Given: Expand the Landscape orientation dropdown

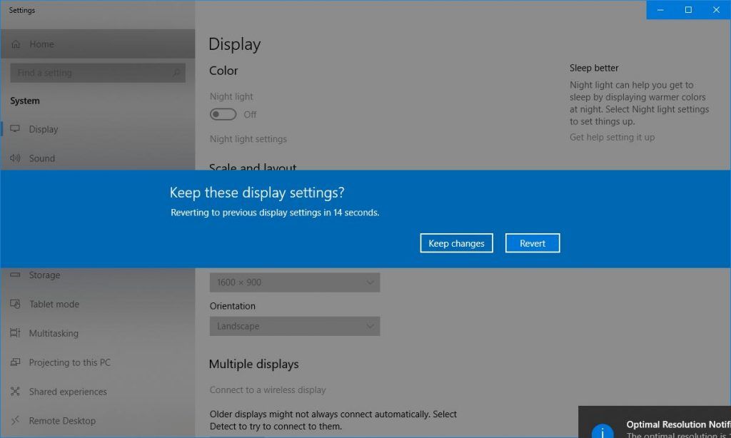Looking at the screenshot, I should (294, 326).
